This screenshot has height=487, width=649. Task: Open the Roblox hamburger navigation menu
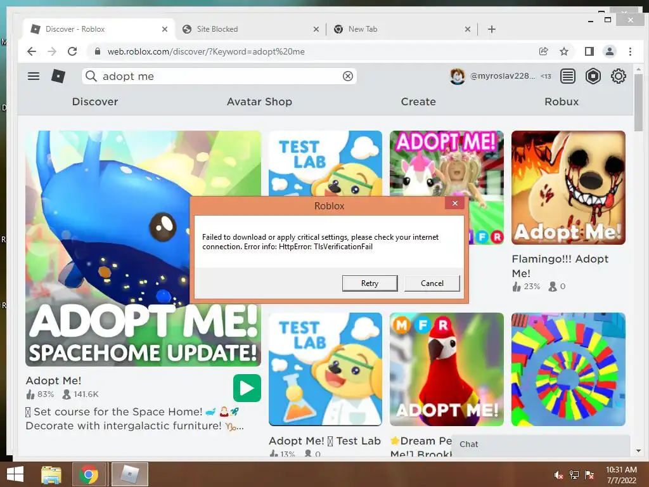tap(34, 76)
